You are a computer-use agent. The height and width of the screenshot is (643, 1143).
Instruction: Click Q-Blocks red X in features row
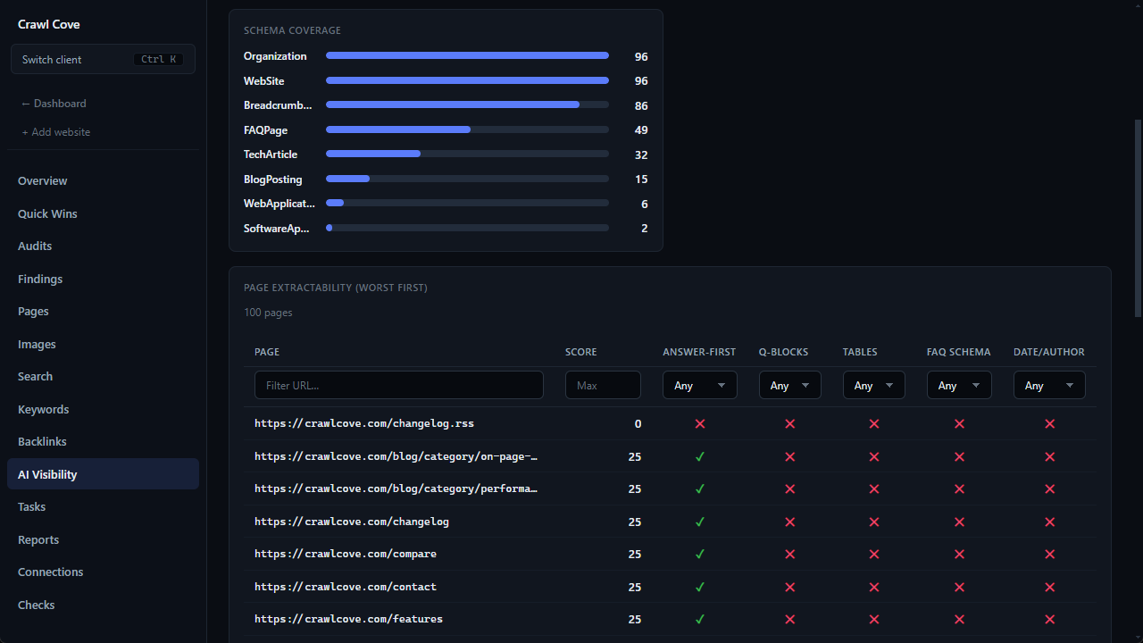790,619
